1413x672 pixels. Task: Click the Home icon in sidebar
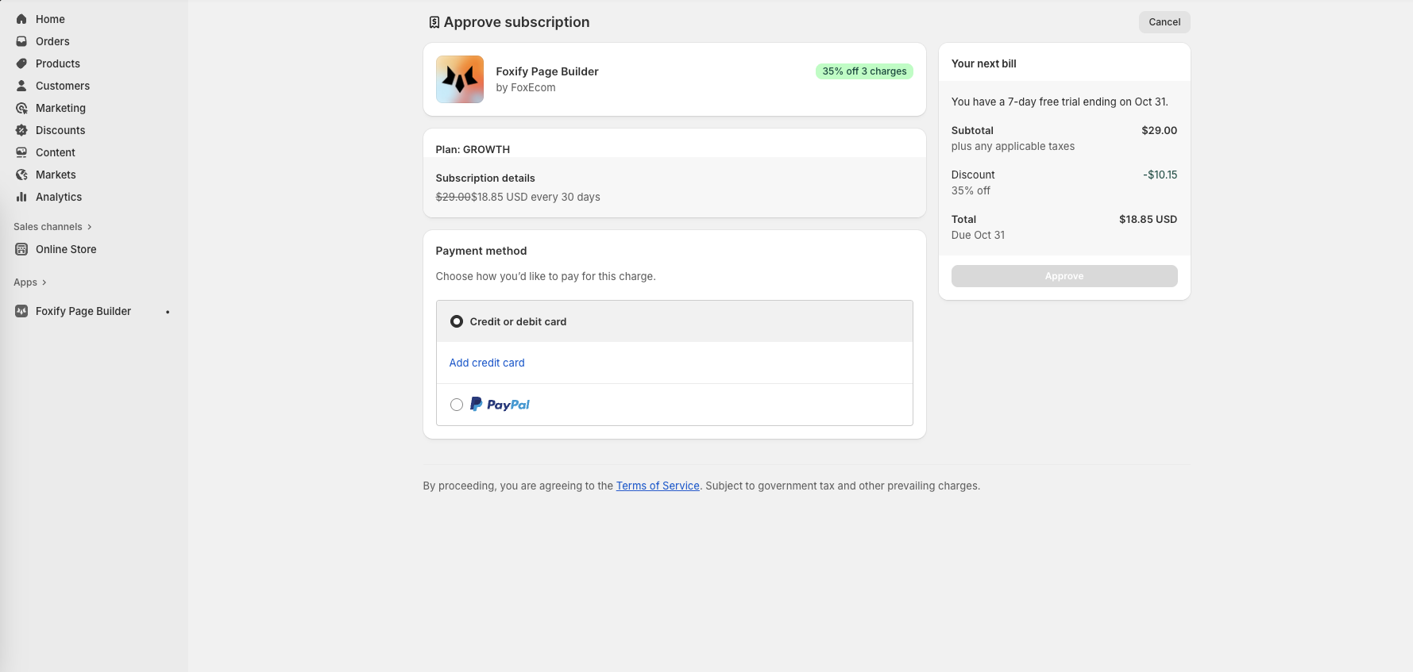point(21,19)
